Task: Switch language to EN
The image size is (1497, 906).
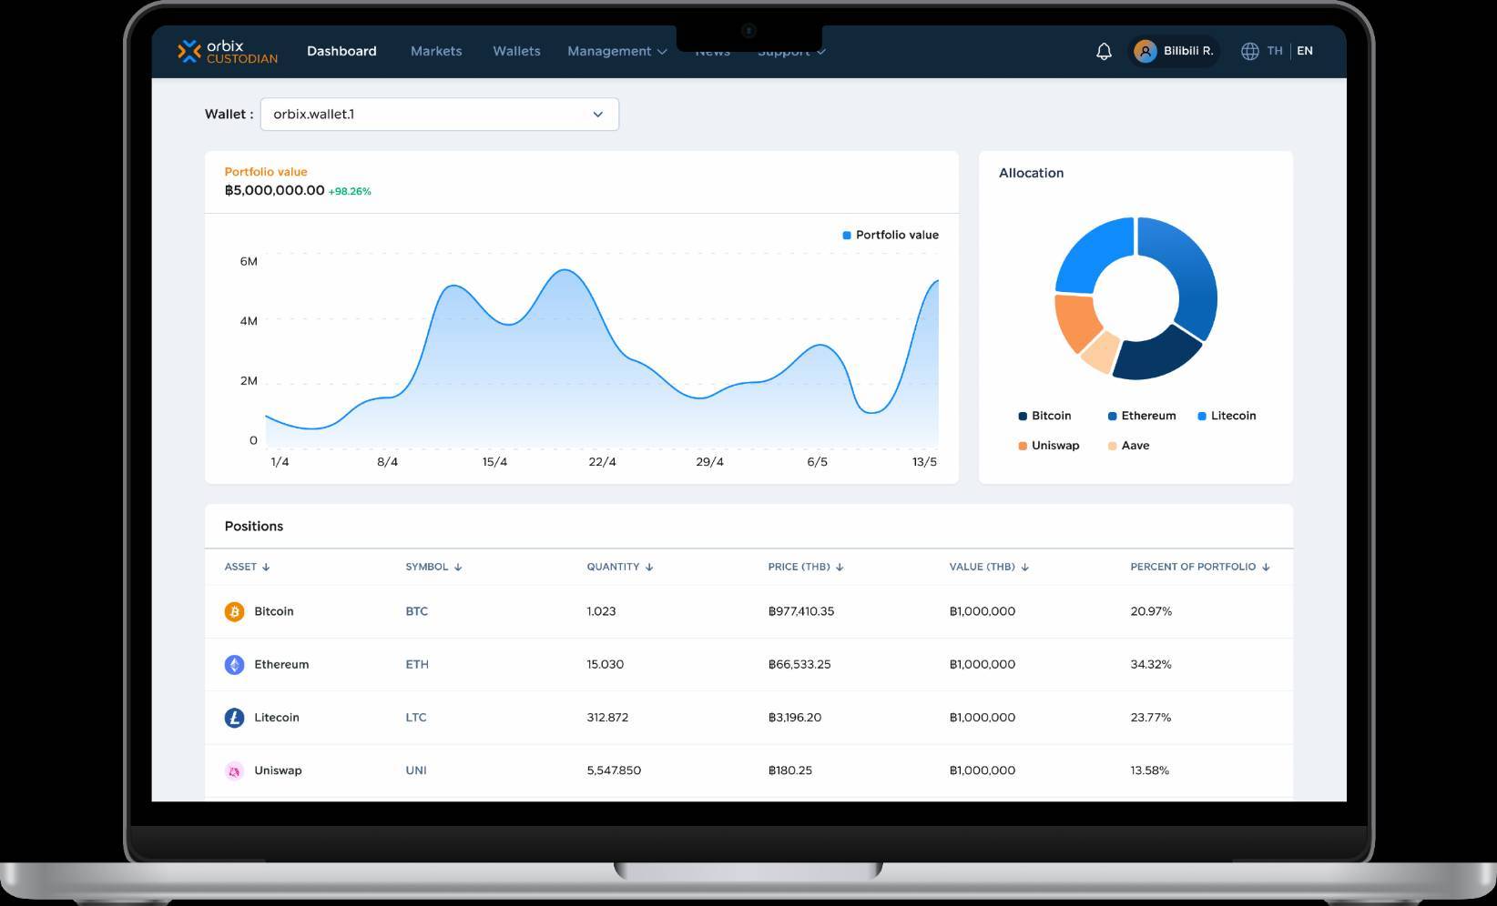Action: (1304, 51)
